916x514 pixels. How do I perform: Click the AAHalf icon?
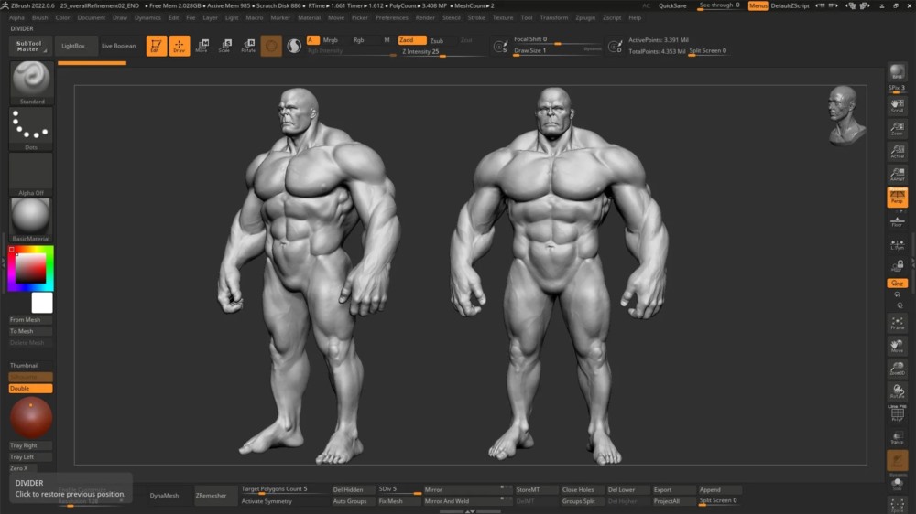[898, 174]
